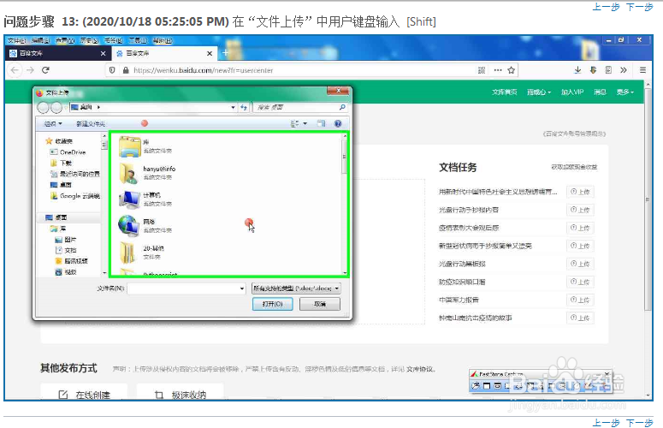Open the 查看(V) menu
This screenshot has width=663, height=428.
(65, 40)
